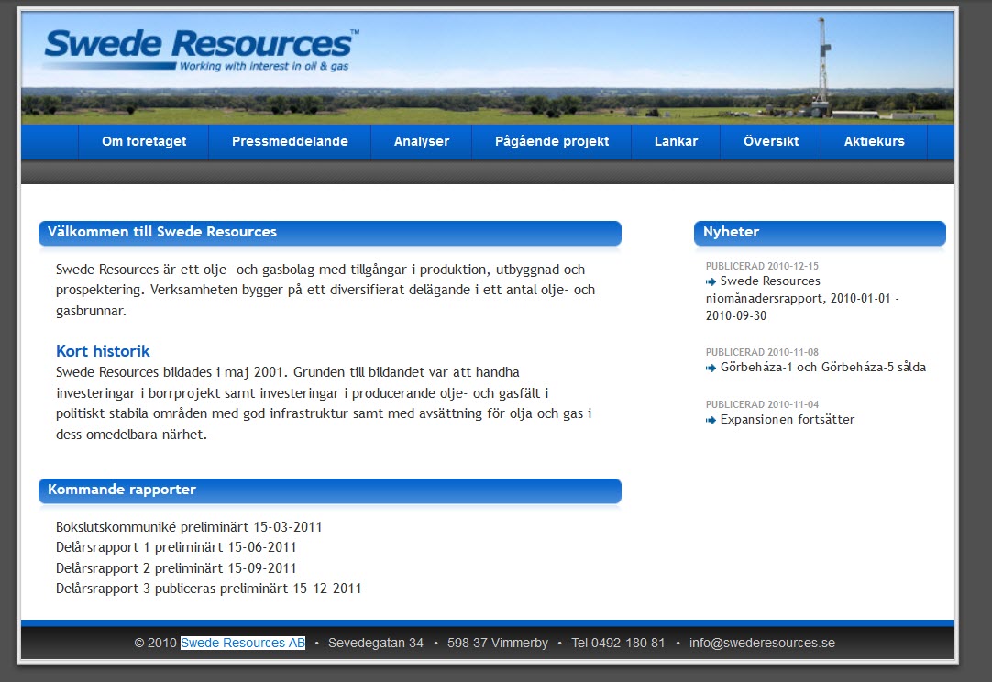Viewport: 992px width, 682px height.
Task: Click the Sevedegatan 34 footer address
Action: pyautogui.click(x=375, y=643)
